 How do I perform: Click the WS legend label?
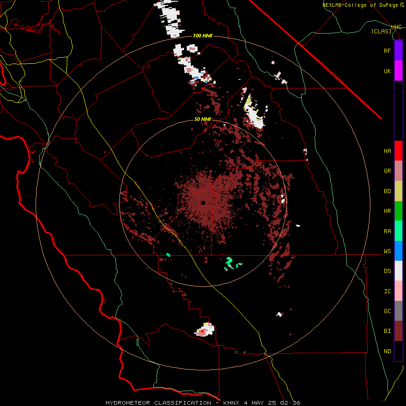tap(387, 251)
